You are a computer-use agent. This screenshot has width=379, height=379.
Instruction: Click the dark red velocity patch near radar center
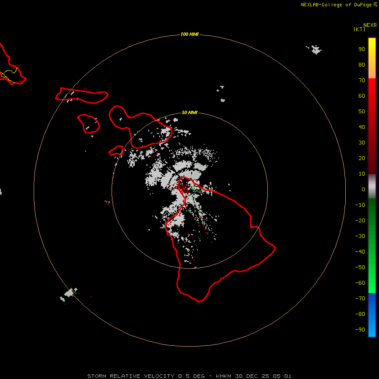(x=184, y=189)
